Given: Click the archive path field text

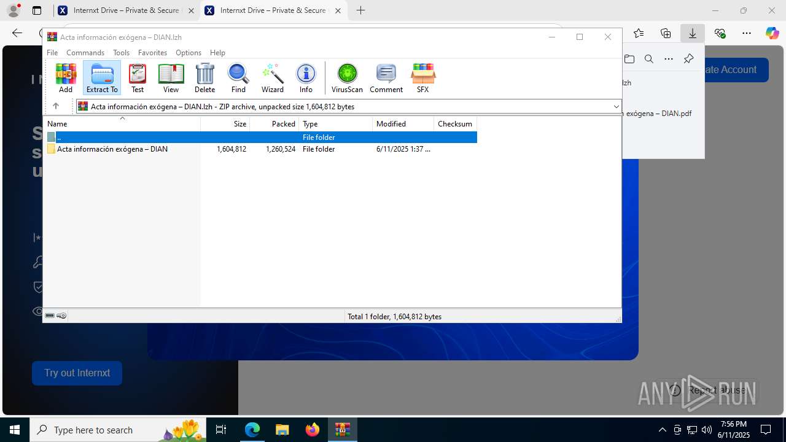Looking at the screenshot, I should [x=222, y=107].
